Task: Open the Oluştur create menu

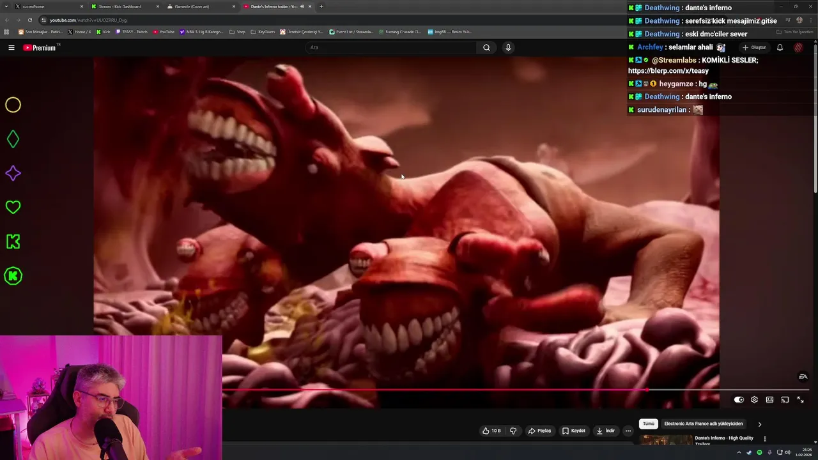Action: (x=754, y=47)
